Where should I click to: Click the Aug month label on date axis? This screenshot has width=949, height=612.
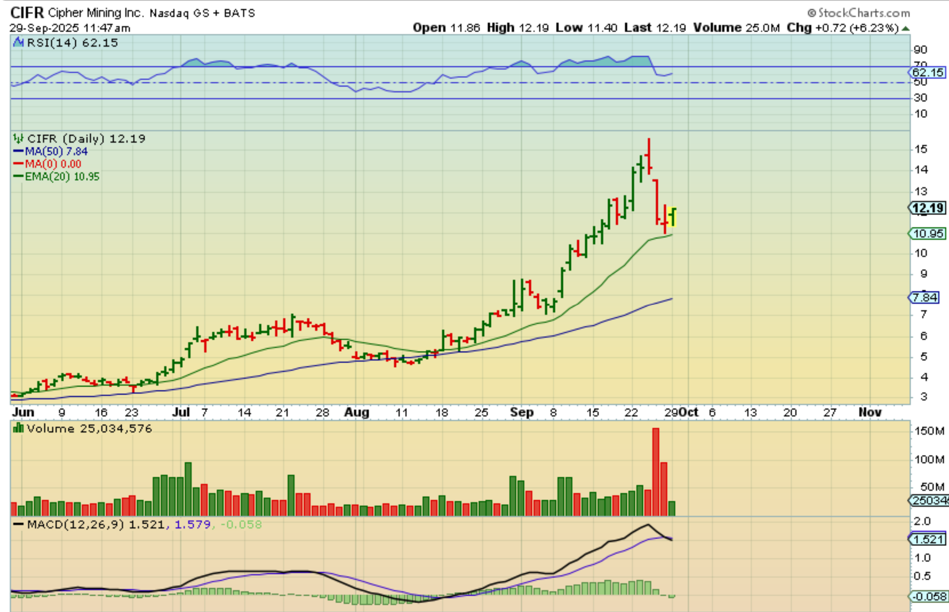356,412
